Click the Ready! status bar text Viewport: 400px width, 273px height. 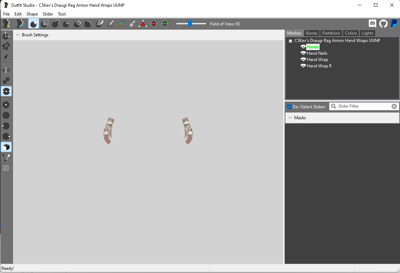[x=8, y=268]
